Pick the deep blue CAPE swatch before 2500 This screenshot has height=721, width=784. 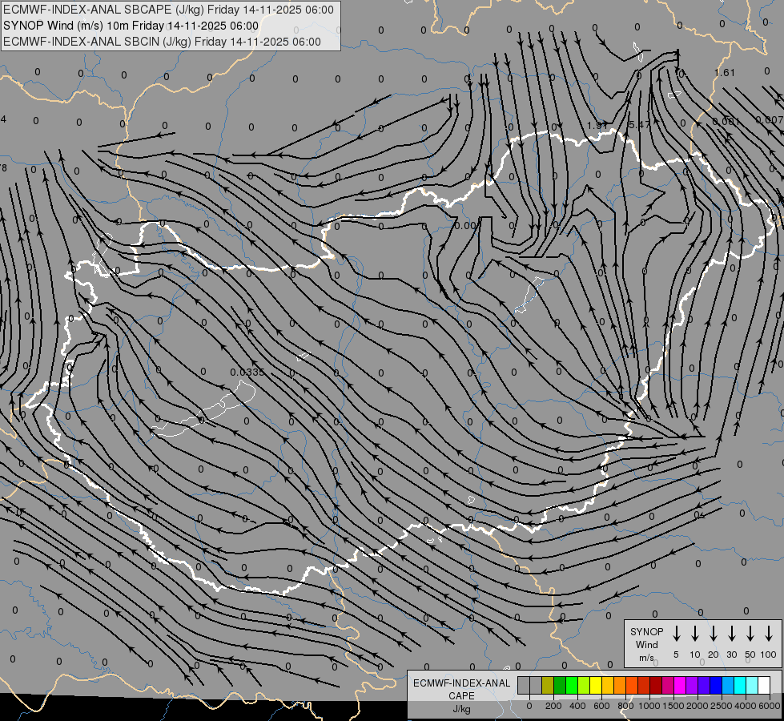pos(717,685)
